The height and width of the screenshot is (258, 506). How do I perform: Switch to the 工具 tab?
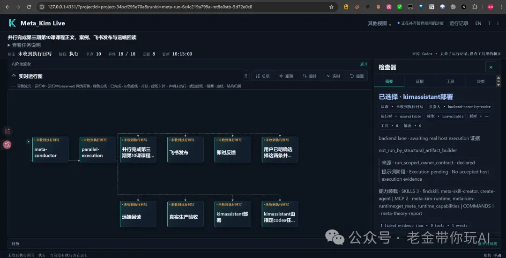tap(450, 81)
